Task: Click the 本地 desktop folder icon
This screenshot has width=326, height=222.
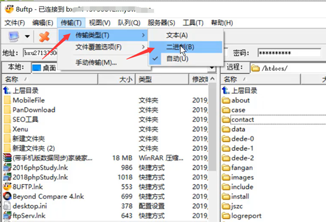Action: [36, 68]
